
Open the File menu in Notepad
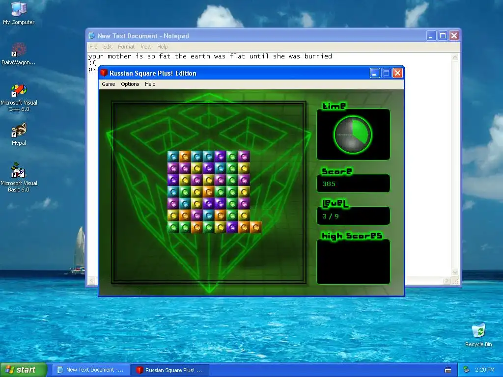(x=93, y=47)
